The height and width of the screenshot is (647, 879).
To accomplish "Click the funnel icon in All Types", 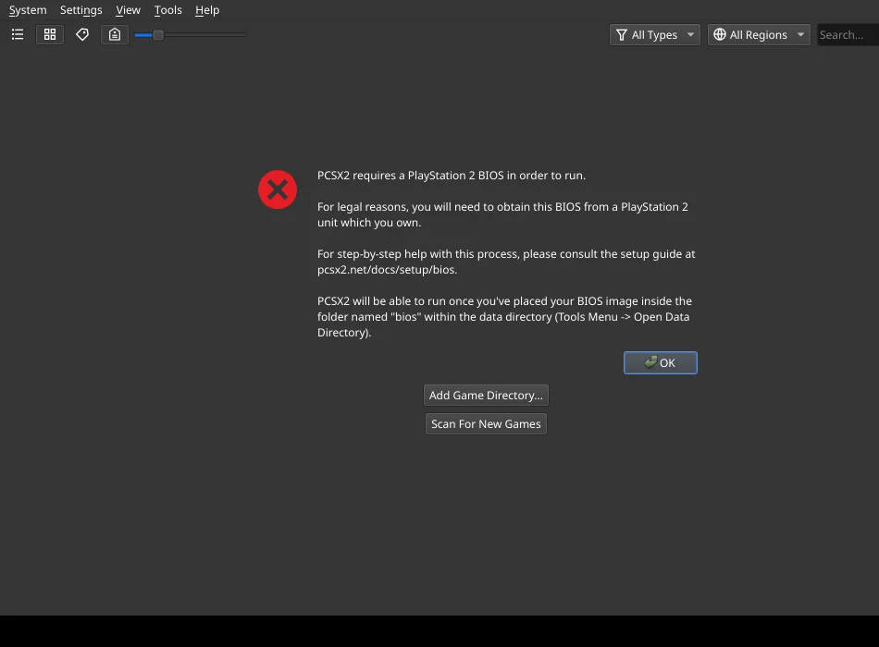I will click(x=622, y=35).
